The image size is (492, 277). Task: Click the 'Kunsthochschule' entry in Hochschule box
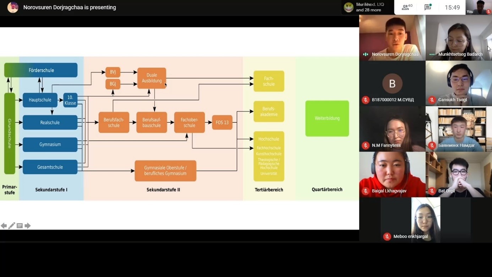[269, 154]
